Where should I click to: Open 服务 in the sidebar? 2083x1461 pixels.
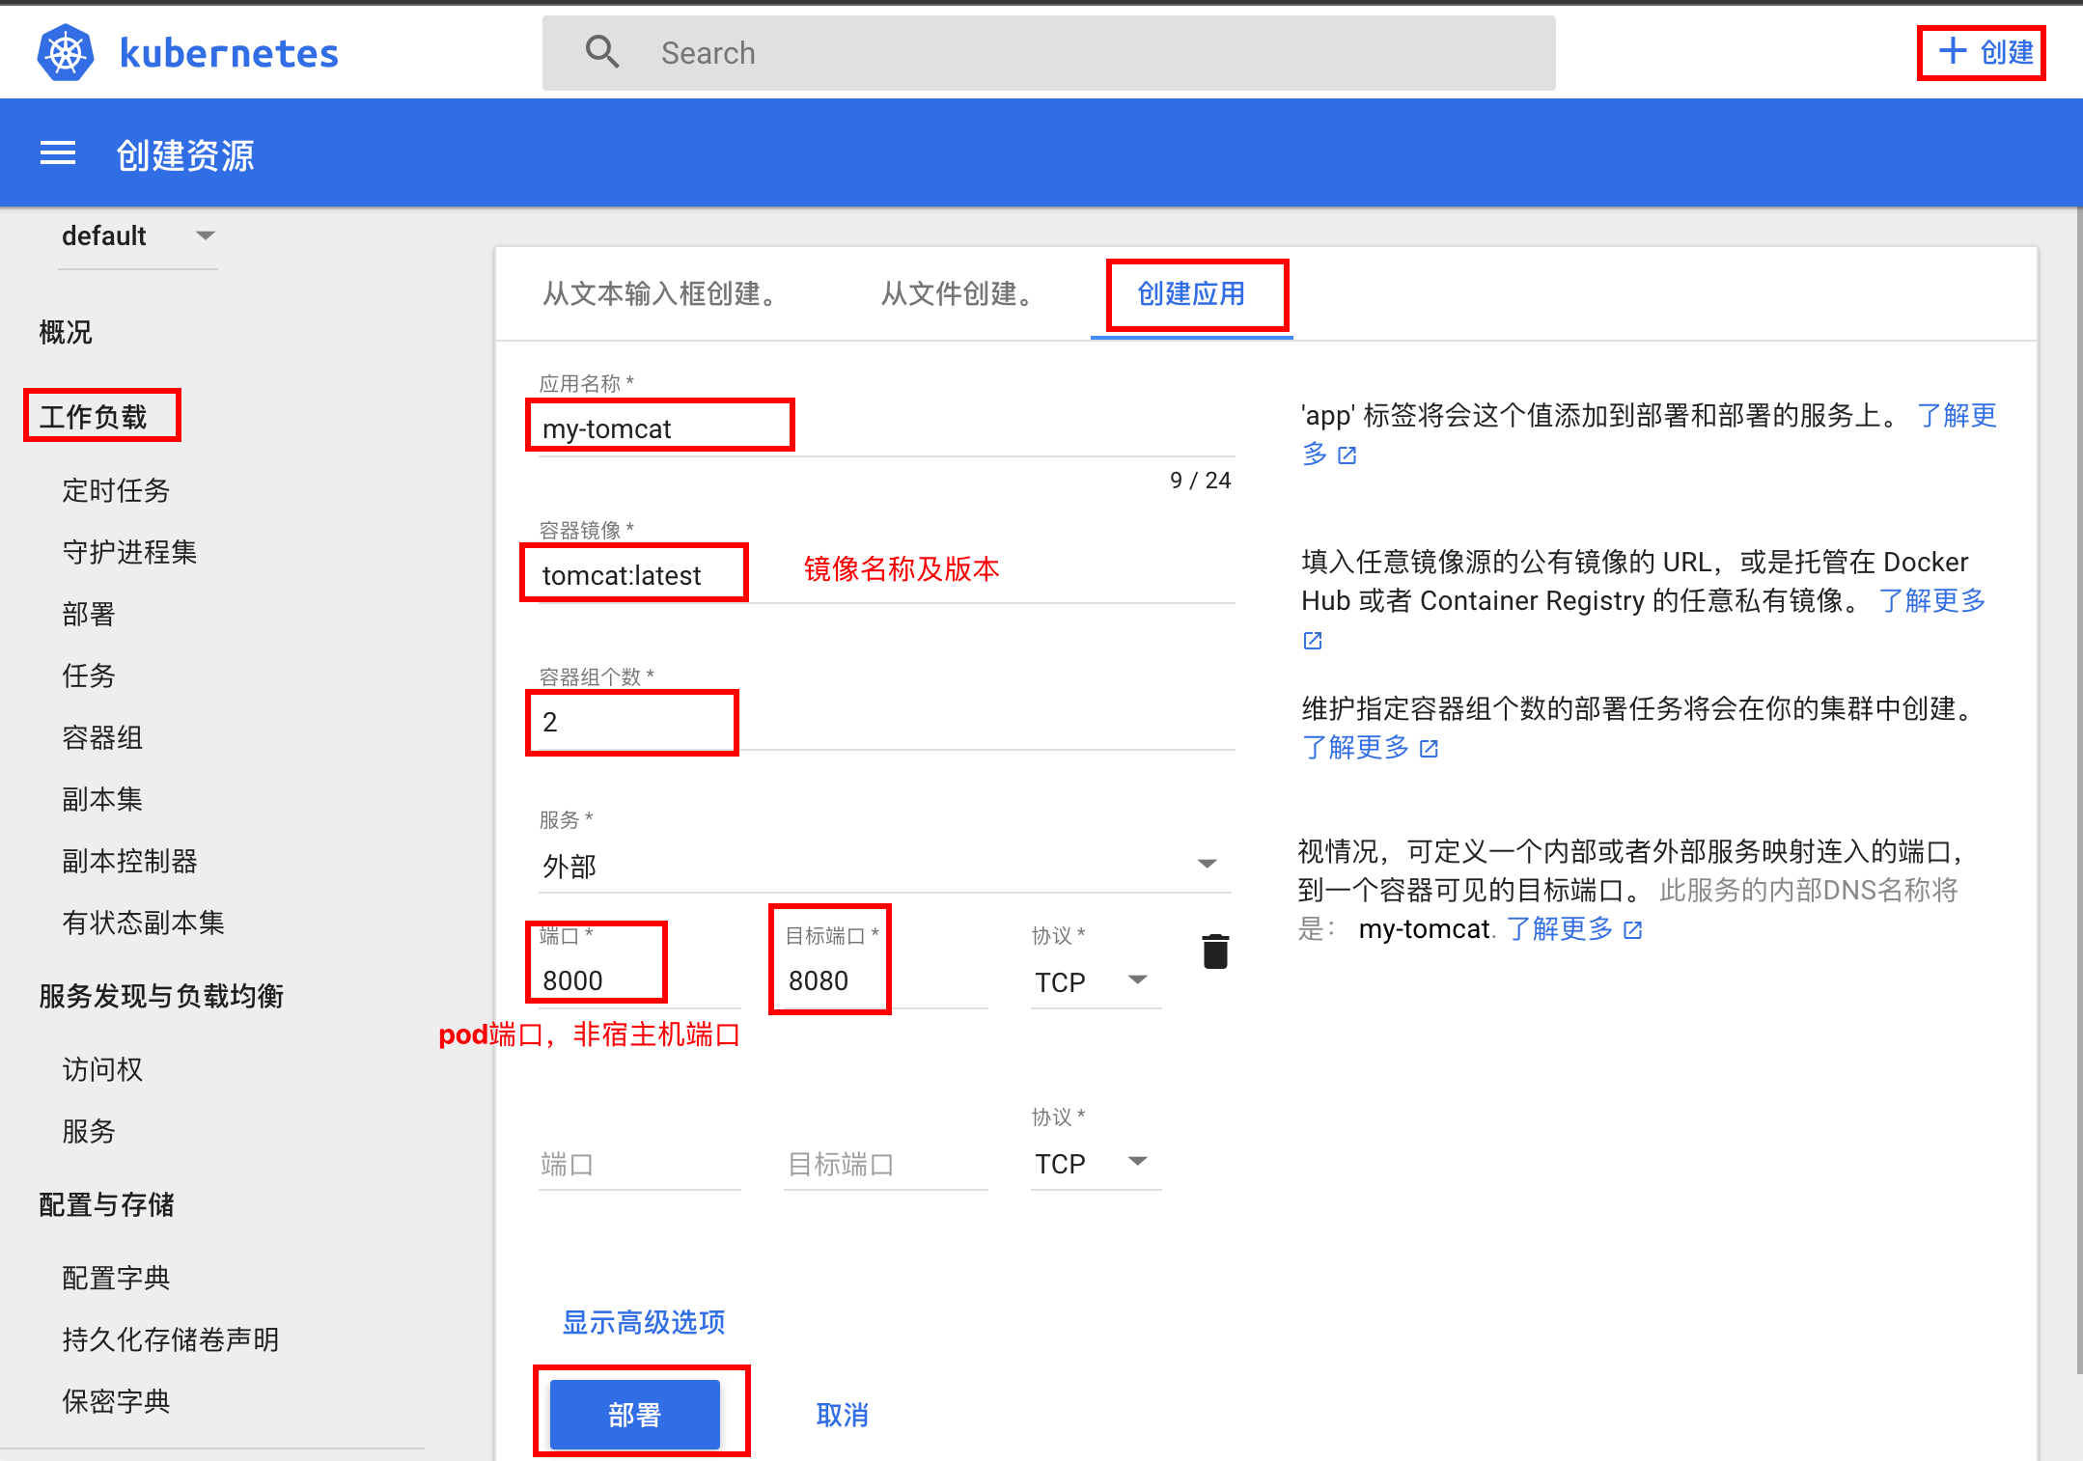click(x=89, y=1131)
